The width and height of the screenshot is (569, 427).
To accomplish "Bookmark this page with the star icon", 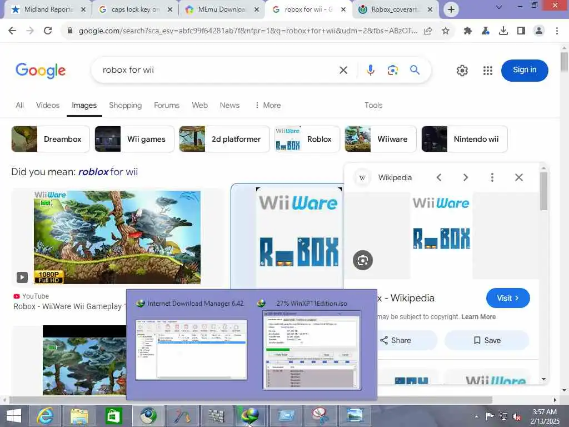I will pos(446,31).
